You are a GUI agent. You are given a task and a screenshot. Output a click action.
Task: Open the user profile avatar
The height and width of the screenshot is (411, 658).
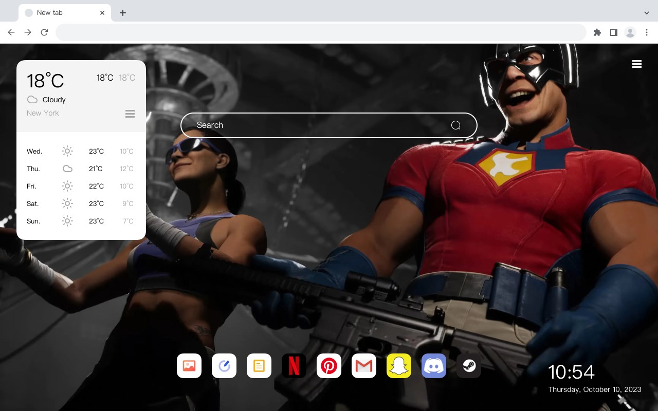coord(630,32)
